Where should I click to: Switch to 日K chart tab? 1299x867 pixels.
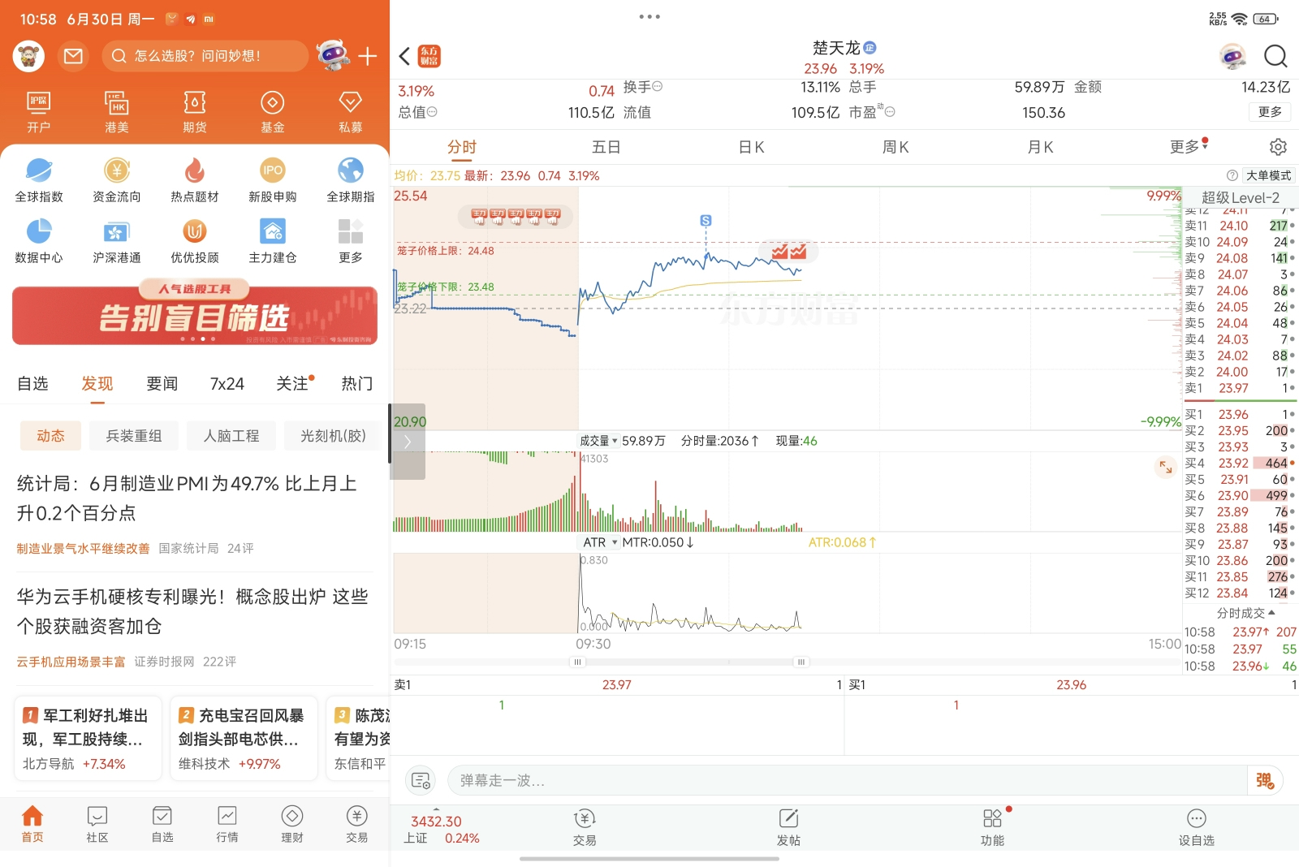(751, 147)
